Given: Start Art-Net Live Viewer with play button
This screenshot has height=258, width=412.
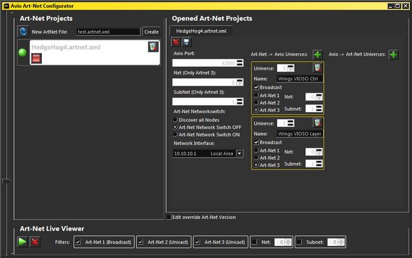Looking at the screenshot, I should (x=22, y=241).
